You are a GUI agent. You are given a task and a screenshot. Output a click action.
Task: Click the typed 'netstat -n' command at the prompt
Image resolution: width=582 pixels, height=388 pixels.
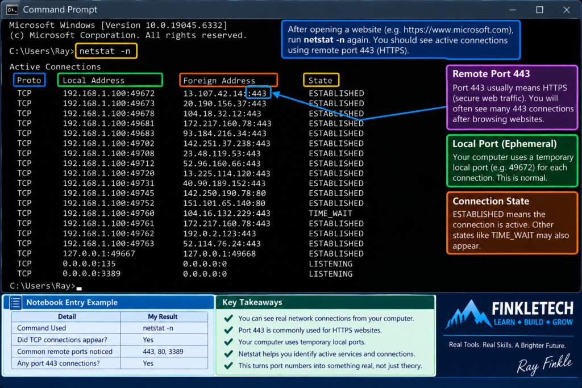(106, 51)
